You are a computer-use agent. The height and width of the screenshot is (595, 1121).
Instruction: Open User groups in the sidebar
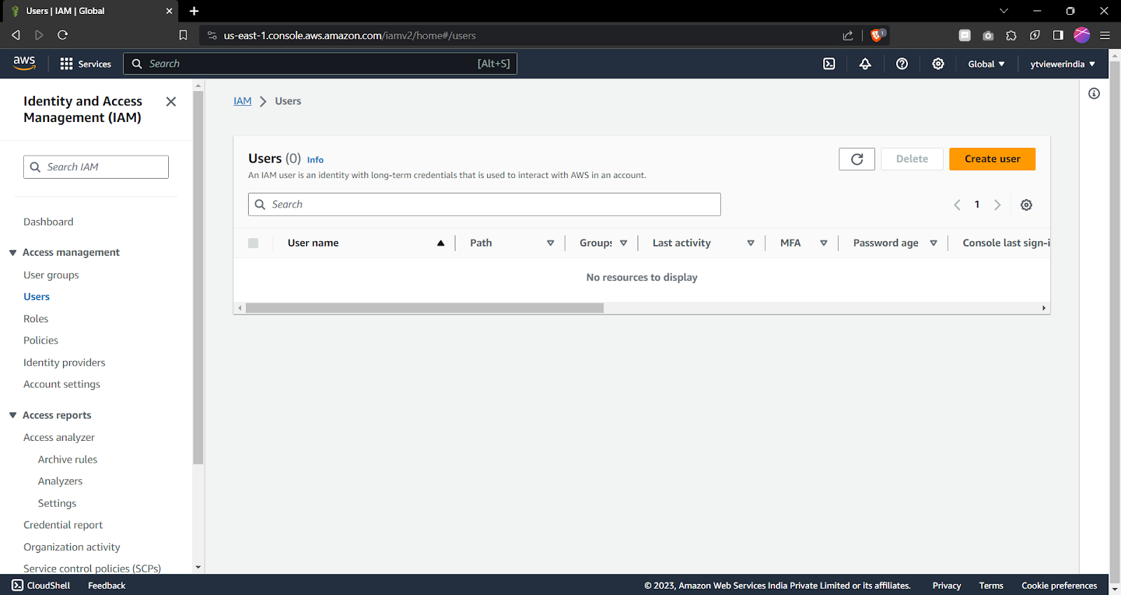[x=51, y=275]
